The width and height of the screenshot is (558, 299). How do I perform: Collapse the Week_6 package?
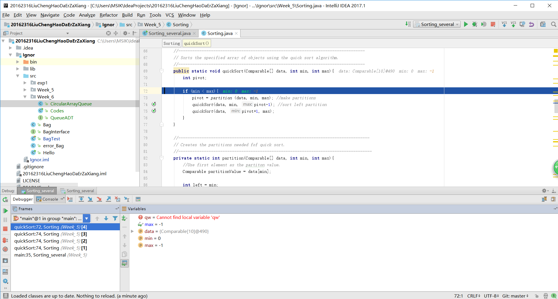(x=25, y=97)
